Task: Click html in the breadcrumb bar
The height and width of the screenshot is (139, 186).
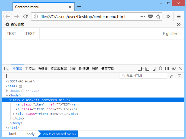Action: pyautogui.click(x=12, y=134)
